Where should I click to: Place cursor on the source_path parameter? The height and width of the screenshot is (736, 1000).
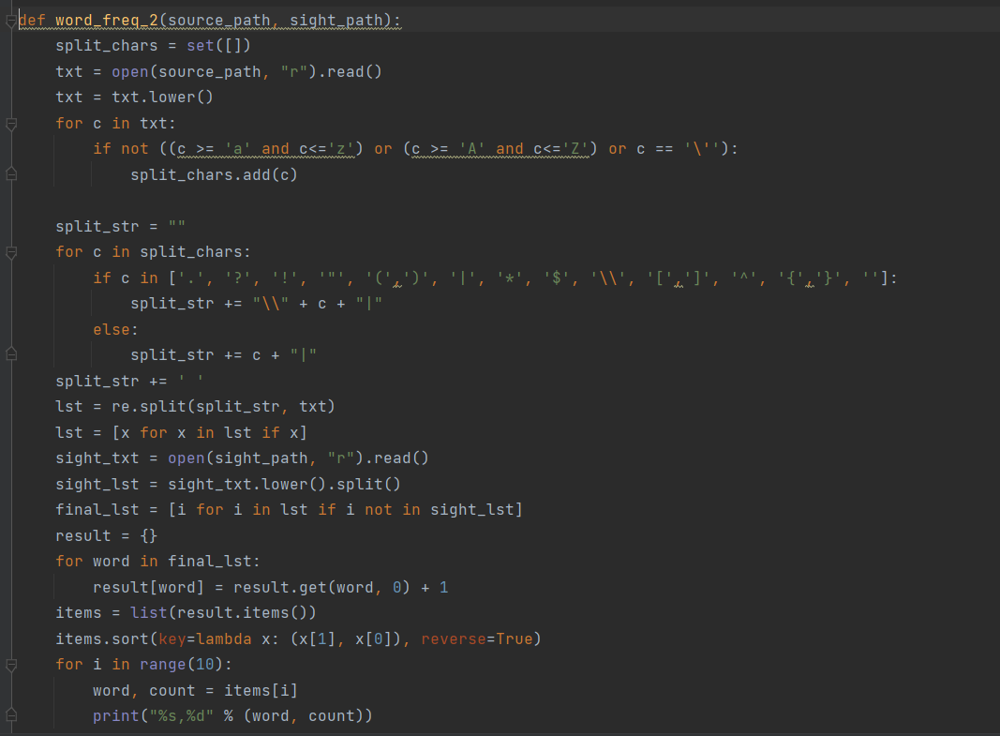coord(218,21)
